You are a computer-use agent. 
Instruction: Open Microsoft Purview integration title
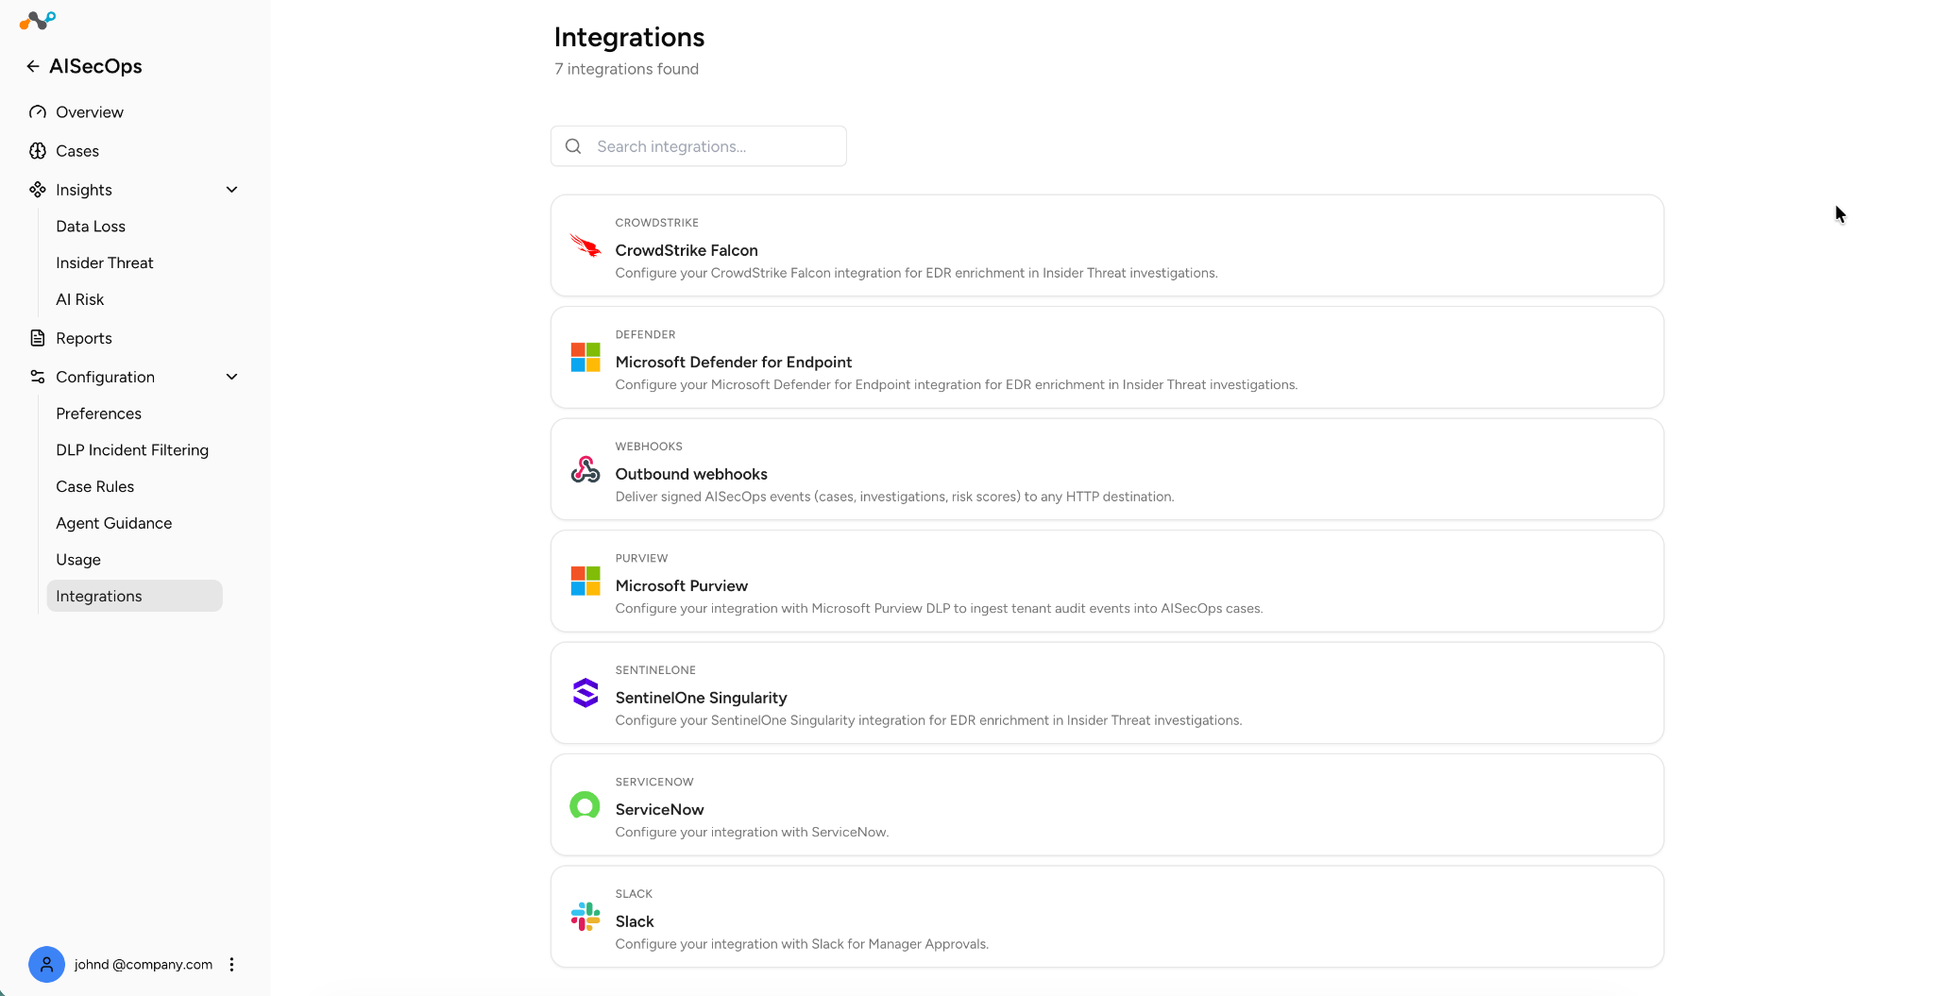[682, 586]
